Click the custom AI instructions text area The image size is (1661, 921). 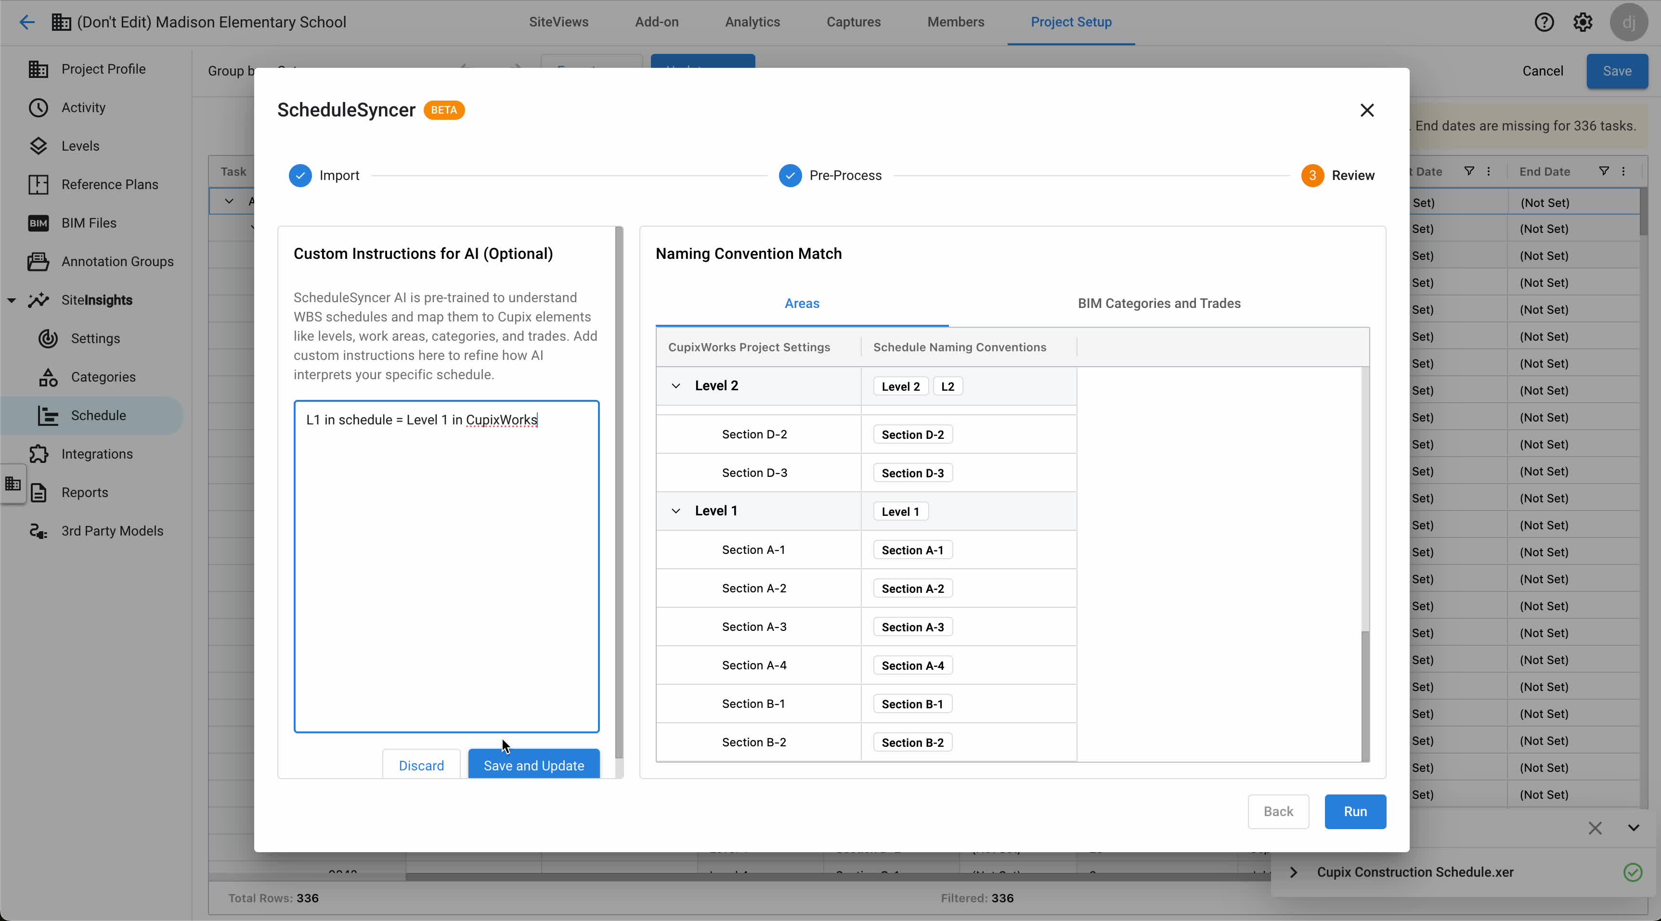pos(446,566)
